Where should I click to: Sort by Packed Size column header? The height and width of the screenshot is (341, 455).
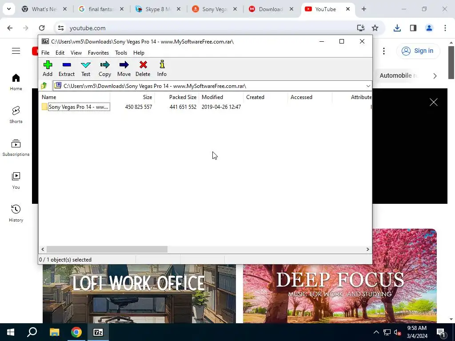(x=177, y=97)
